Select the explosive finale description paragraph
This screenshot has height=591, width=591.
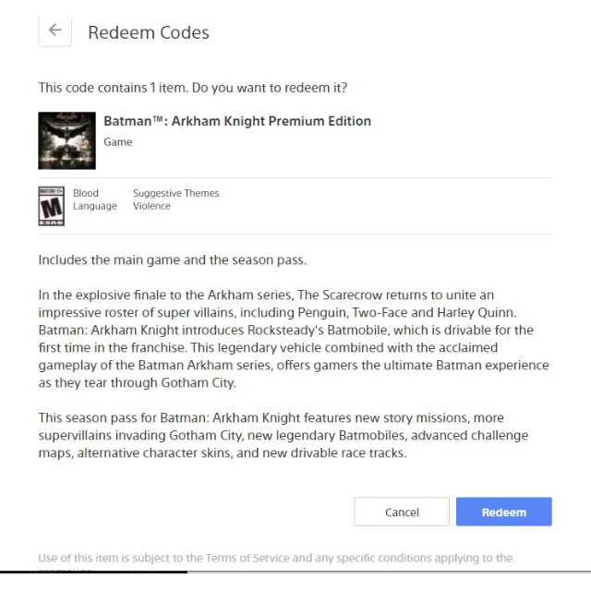tap(294, 339)
